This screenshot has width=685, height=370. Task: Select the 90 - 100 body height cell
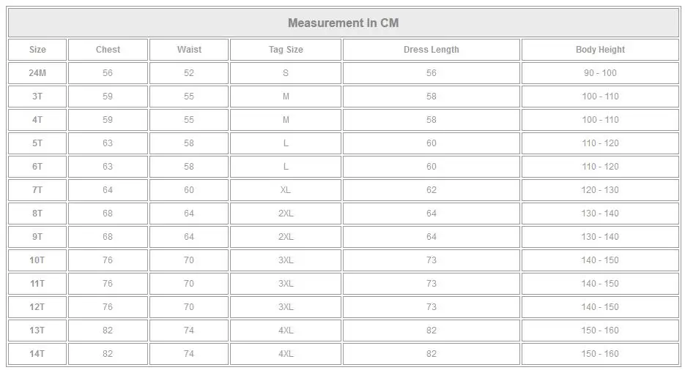click(x=600, y=73)
